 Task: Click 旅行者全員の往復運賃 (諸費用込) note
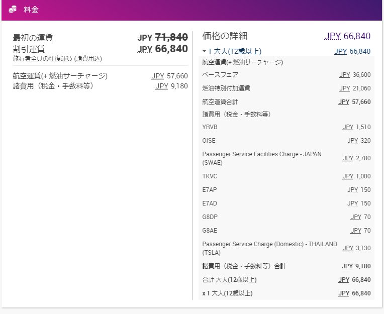(x=57, y=59)
